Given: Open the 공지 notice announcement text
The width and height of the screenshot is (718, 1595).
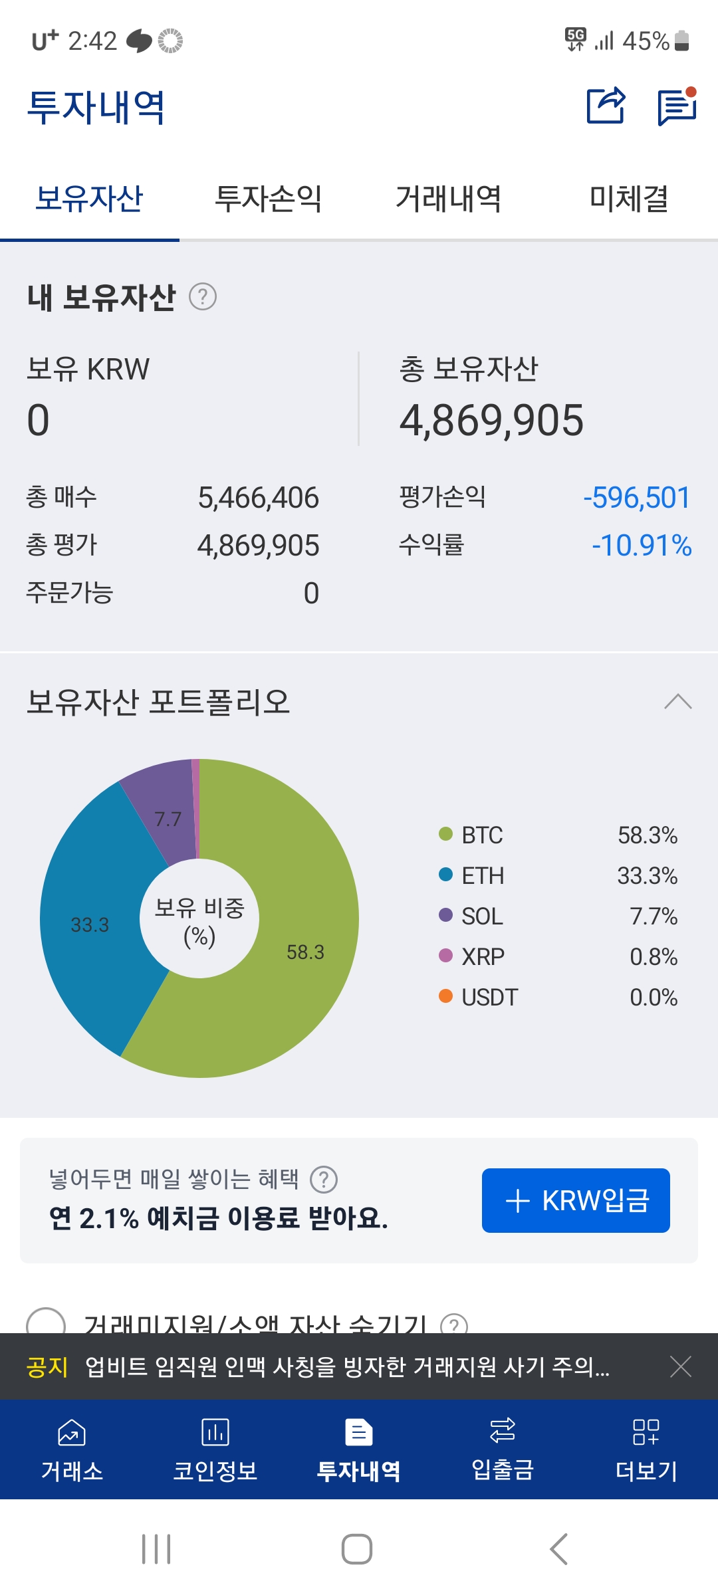Looking at the screenshot, I should click(x=346, y=1366).
